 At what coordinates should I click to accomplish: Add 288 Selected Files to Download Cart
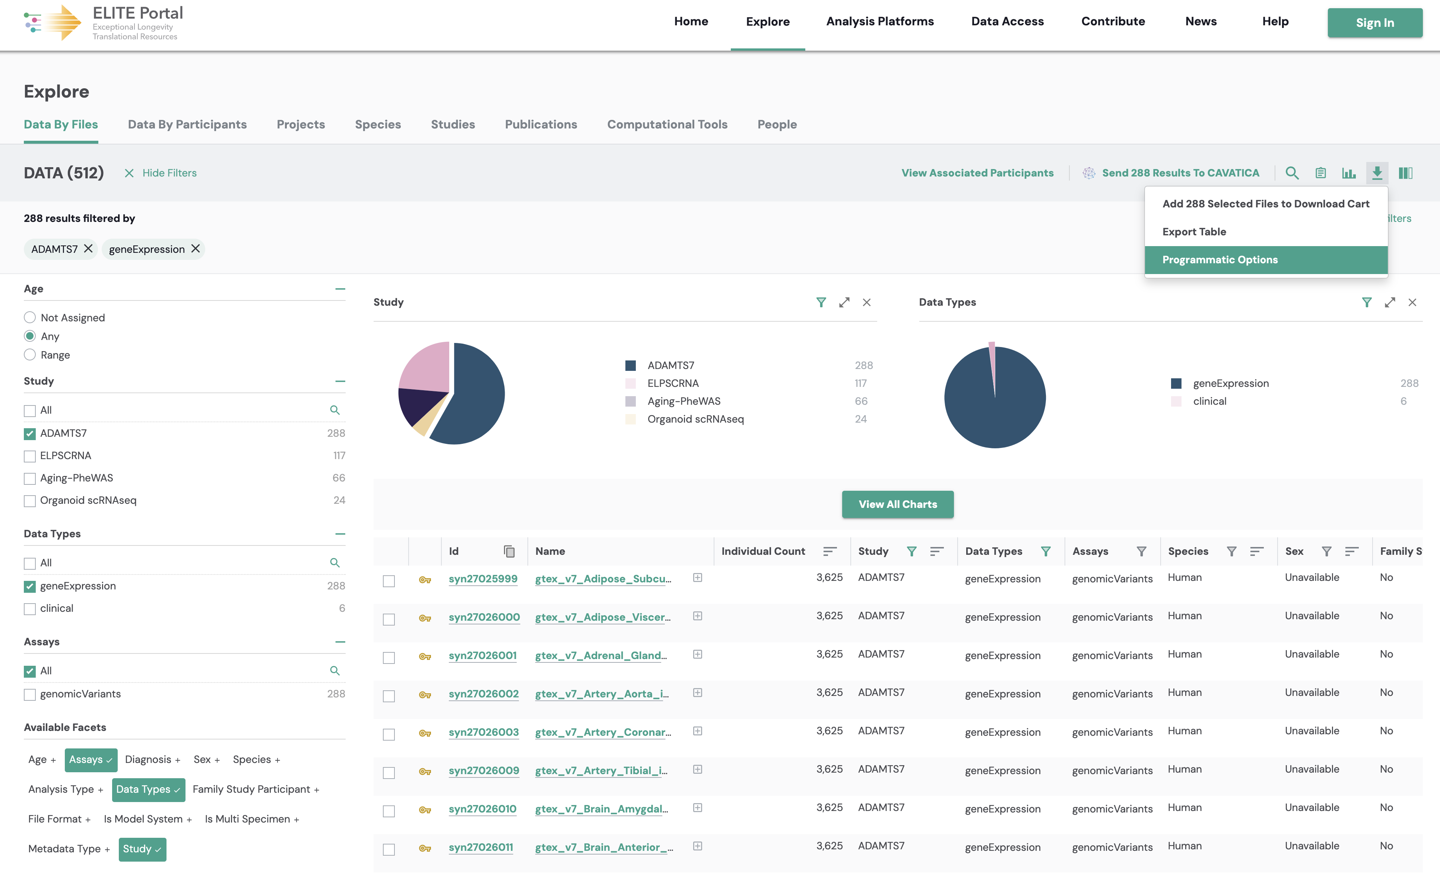point(1266,204)
